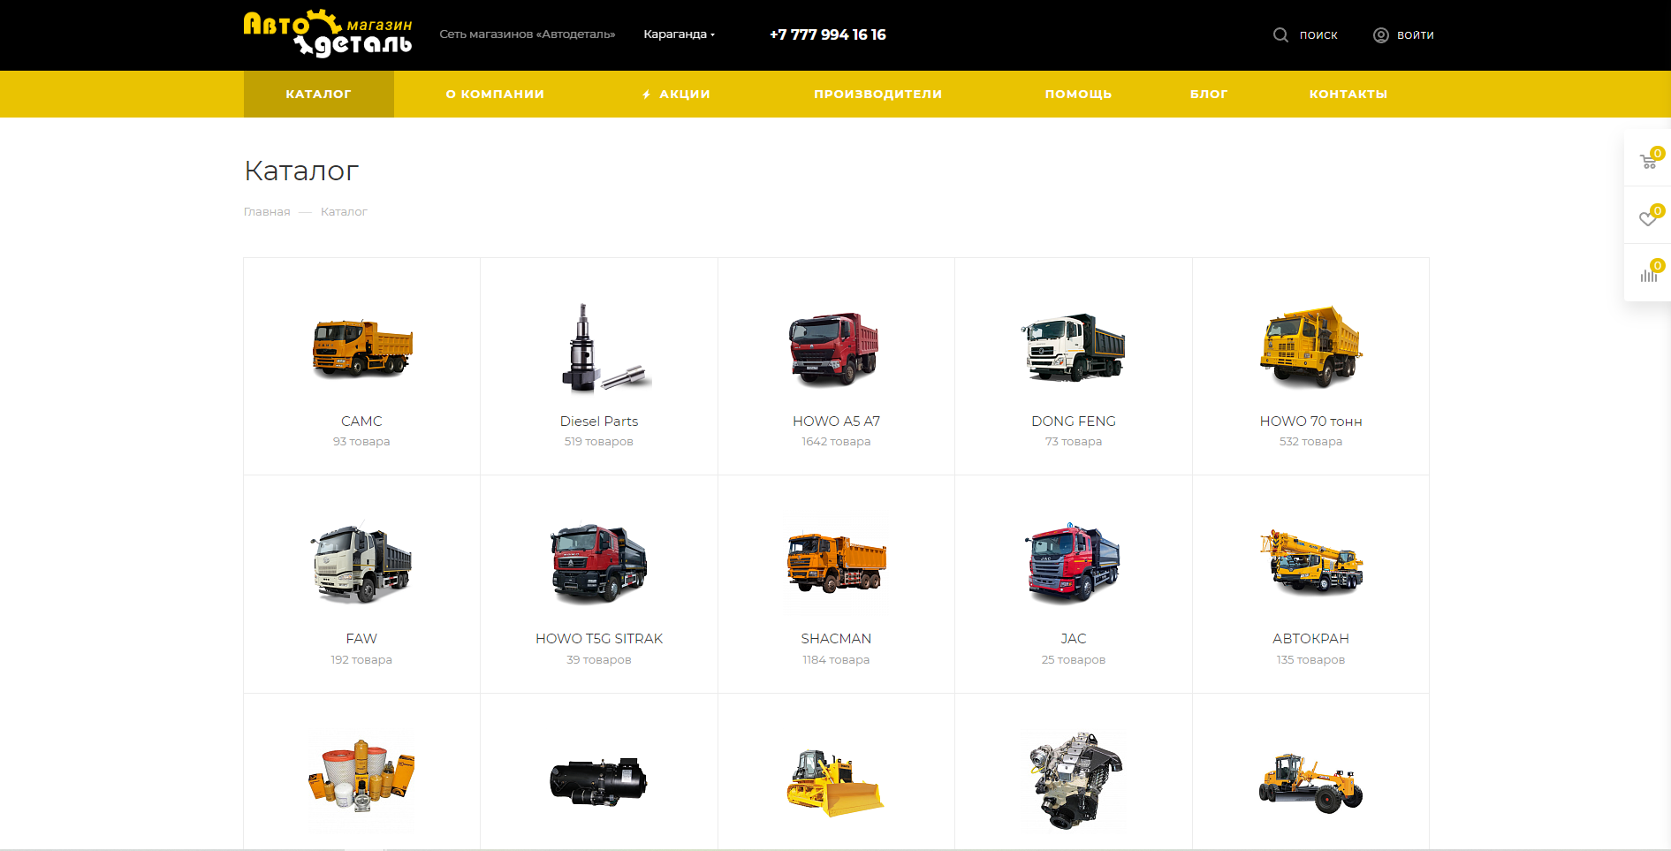Click the Каталог page heading
1671x851 pixels.
[301, 171]
